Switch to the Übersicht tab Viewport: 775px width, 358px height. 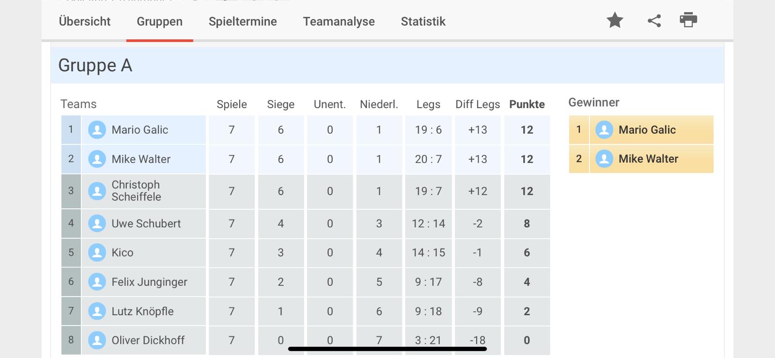(x=85, y=21)
